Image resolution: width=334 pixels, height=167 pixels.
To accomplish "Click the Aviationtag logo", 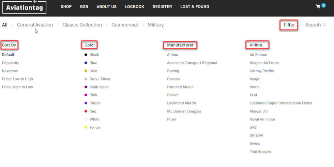I will [x=24, y=7].
